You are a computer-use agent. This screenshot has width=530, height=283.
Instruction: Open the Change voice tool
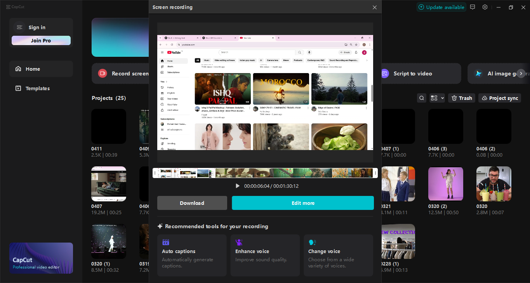(x=338, y=255)
